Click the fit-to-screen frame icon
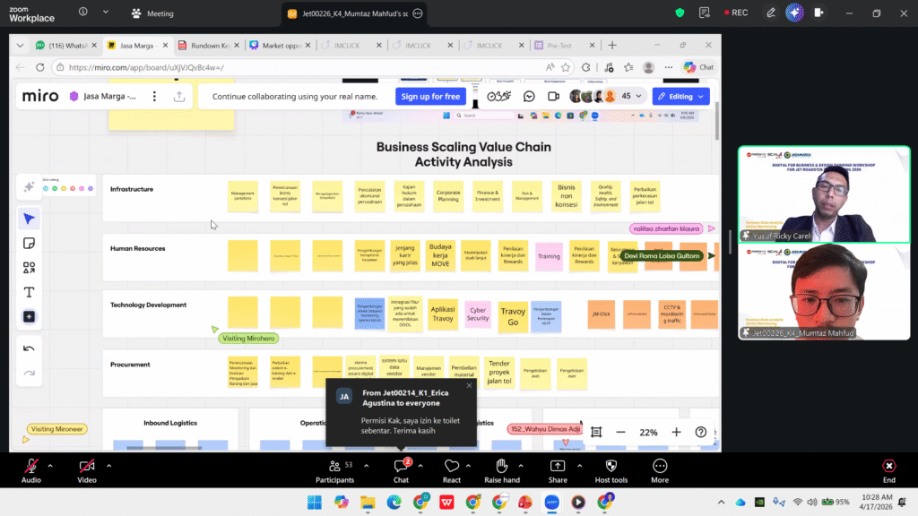 click(x=596, y=433)
